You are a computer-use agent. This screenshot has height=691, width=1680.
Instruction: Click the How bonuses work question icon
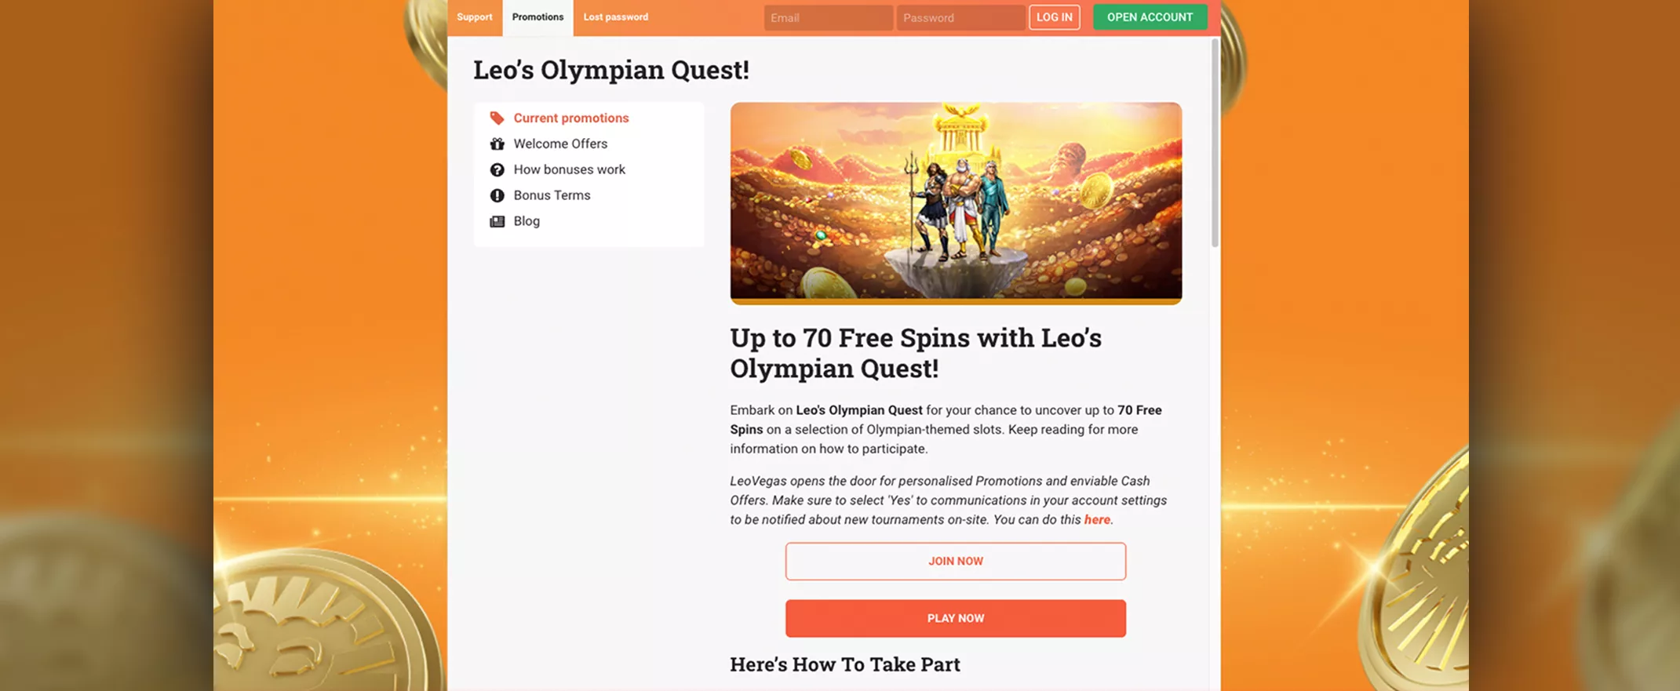coord(497,169)
